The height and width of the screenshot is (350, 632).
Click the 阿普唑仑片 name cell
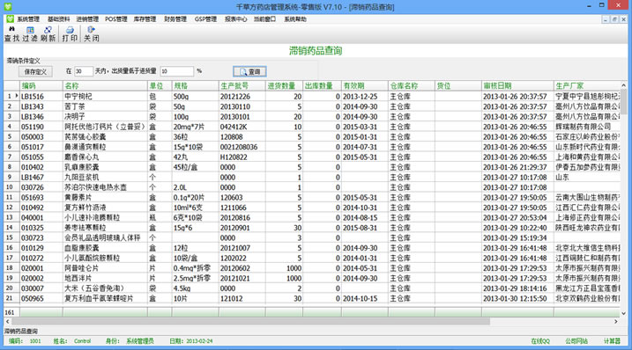tap(105, 268)
